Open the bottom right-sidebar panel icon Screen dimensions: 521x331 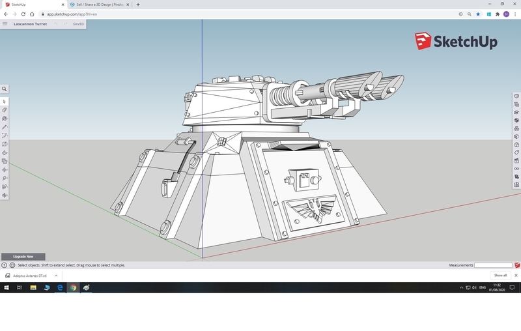pyautogui.click(x=516, y=185)
